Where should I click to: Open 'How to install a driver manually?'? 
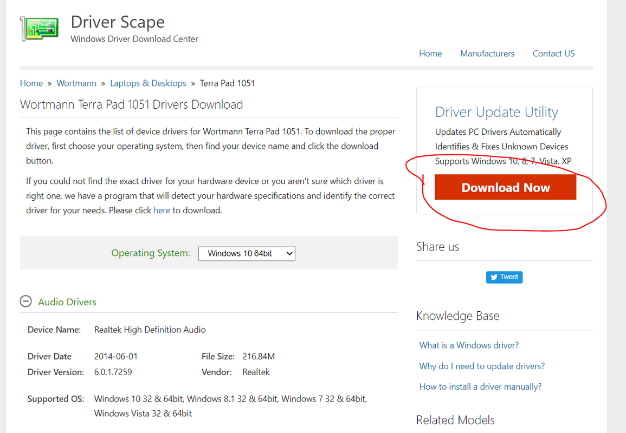click(x=480, y=387)
